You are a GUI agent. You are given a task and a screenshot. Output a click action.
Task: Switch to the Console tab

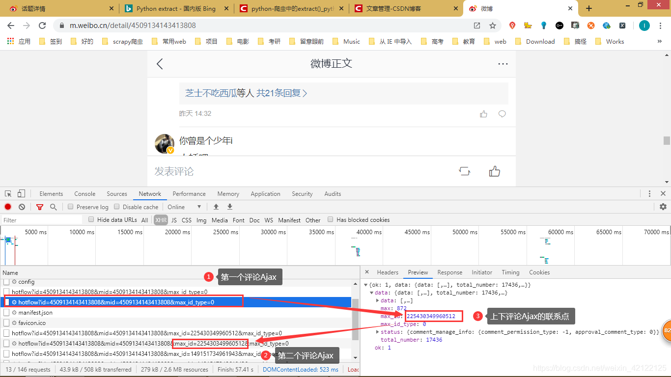click(84, 193)
